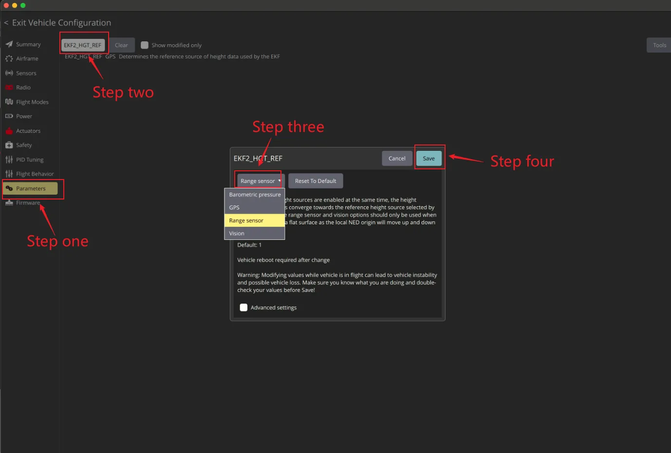Click the PID Tuning sliders icon
This screenshot has height=453, width=671.
(9, 160)
